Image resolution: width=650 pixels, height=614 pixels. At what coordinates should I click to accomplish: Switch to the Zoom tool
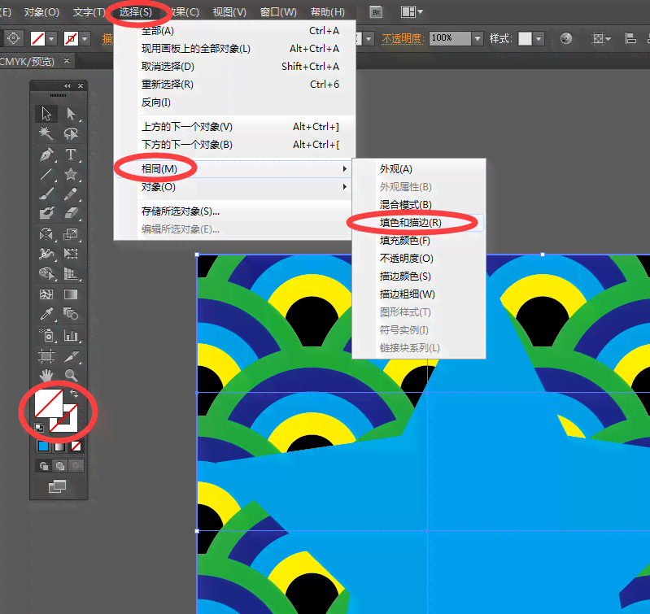pos(71,376)
